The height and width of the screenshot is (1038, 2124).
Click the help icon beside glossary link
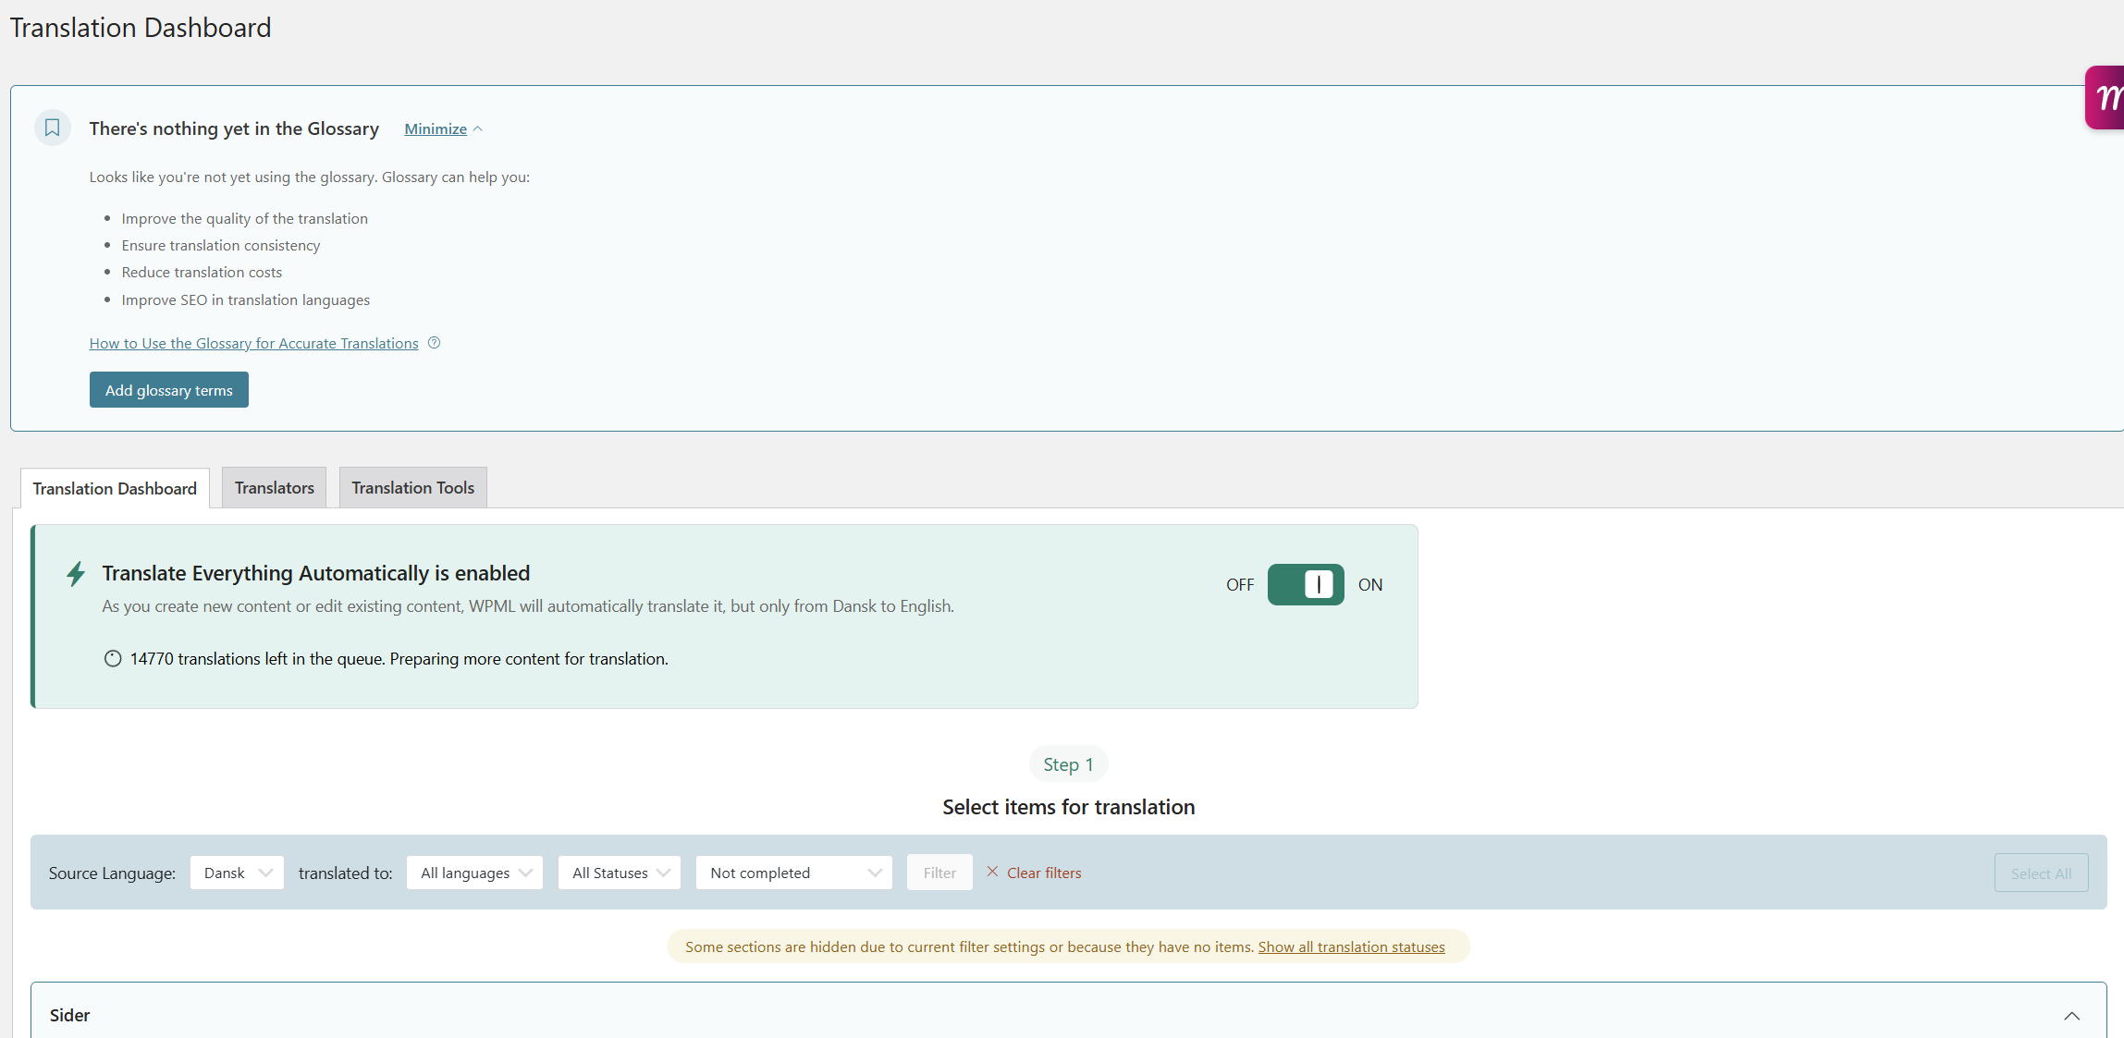pos(434,343)
